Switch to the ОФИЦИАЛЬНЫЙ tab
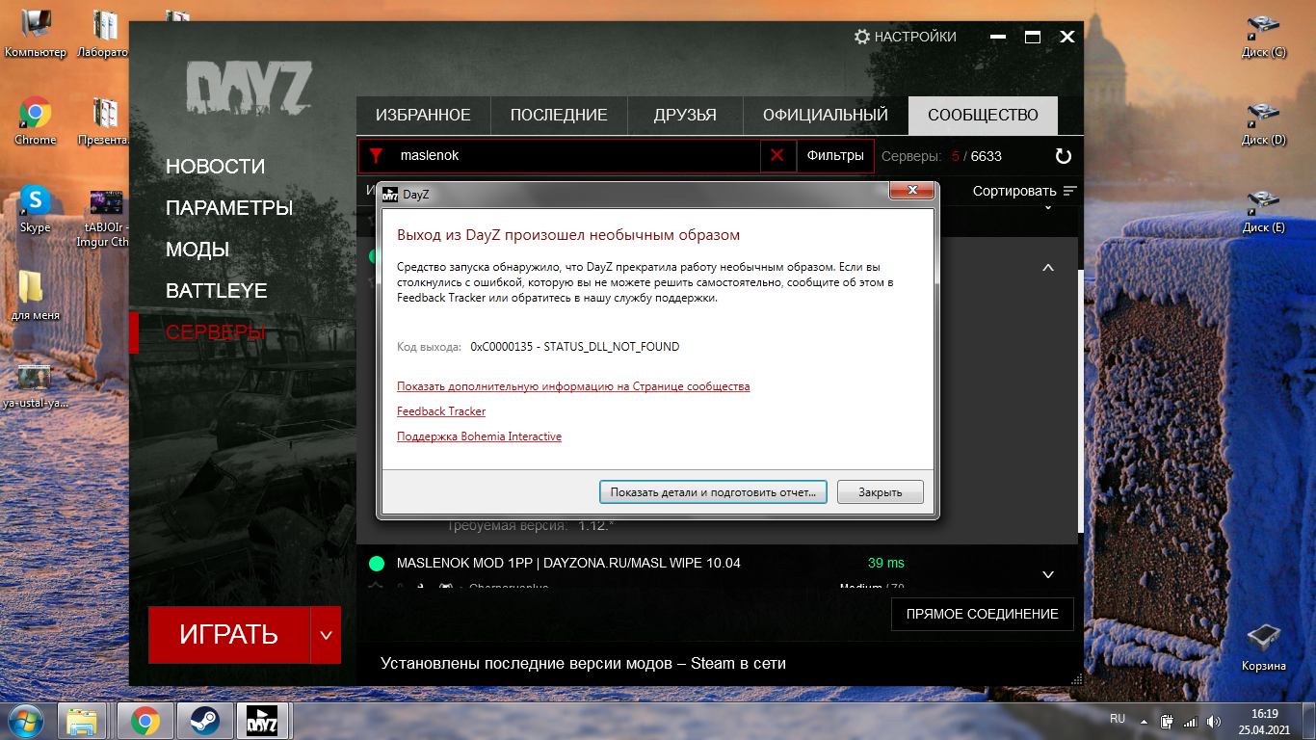Viewport: 1316px width, 740px height. click(826, 115)
